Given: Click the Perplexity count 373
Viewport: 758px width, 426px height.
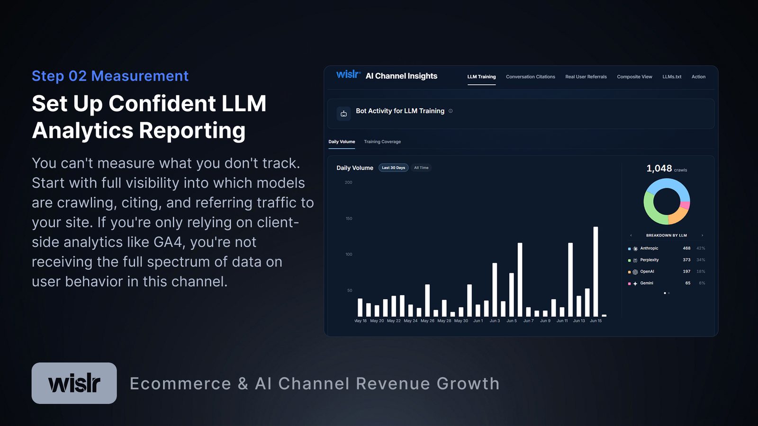Looking at the screenshot, I should [x=686, y=260].
